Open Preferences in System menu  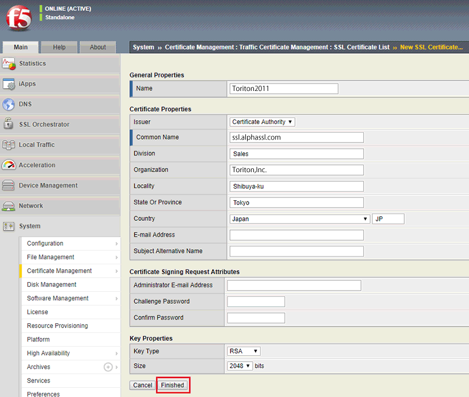43,394
